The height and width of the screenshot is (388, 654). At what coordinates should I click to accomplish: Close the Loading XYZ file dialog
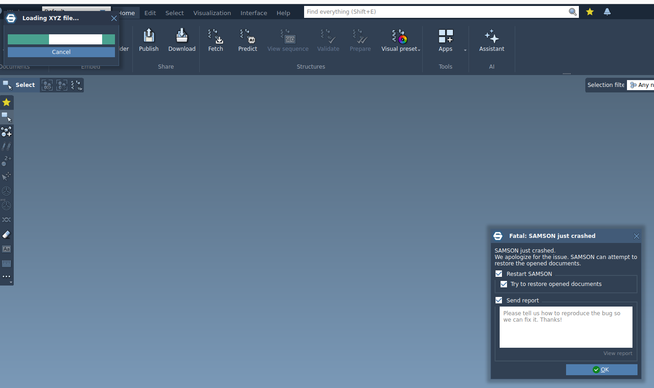pyautogui.click(x=114, y=18)
